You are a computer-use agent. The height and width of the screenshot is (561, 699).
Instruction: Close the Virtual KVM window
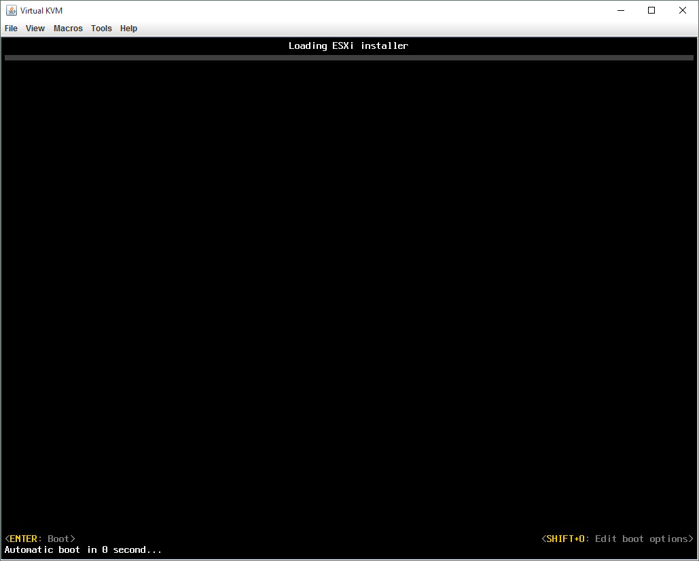(683, 10)
